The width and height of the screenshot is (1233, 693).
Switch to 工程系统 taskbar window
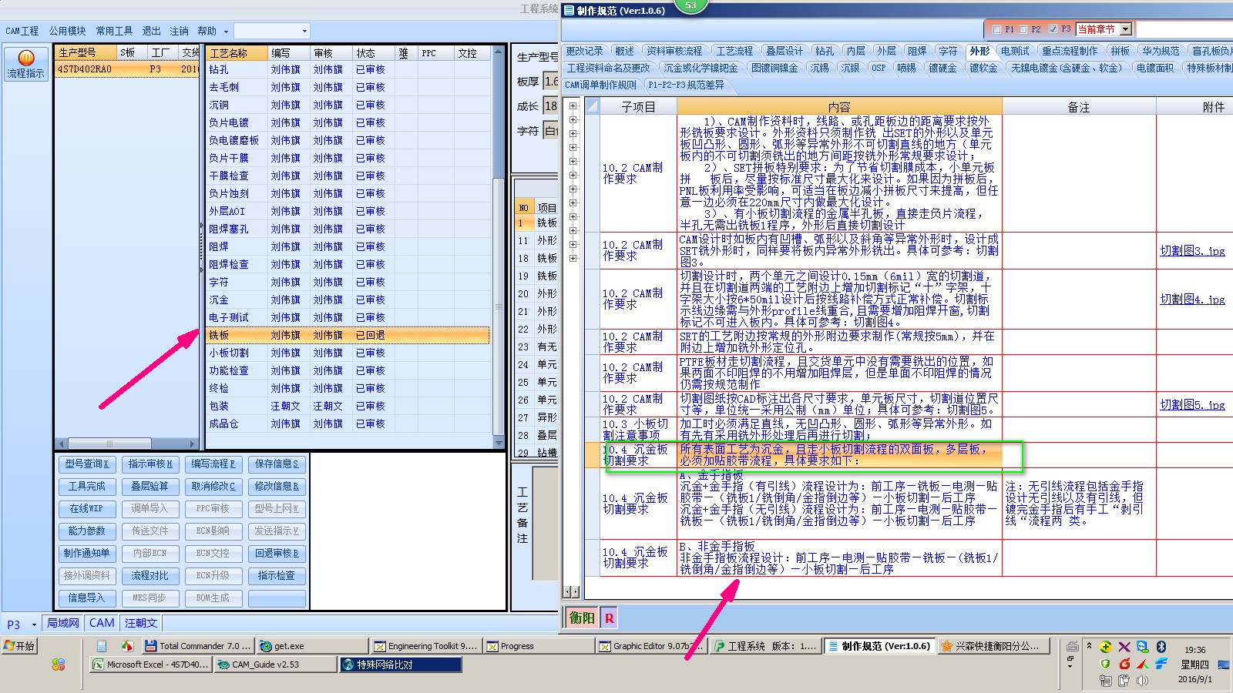(x=765, y=646)
